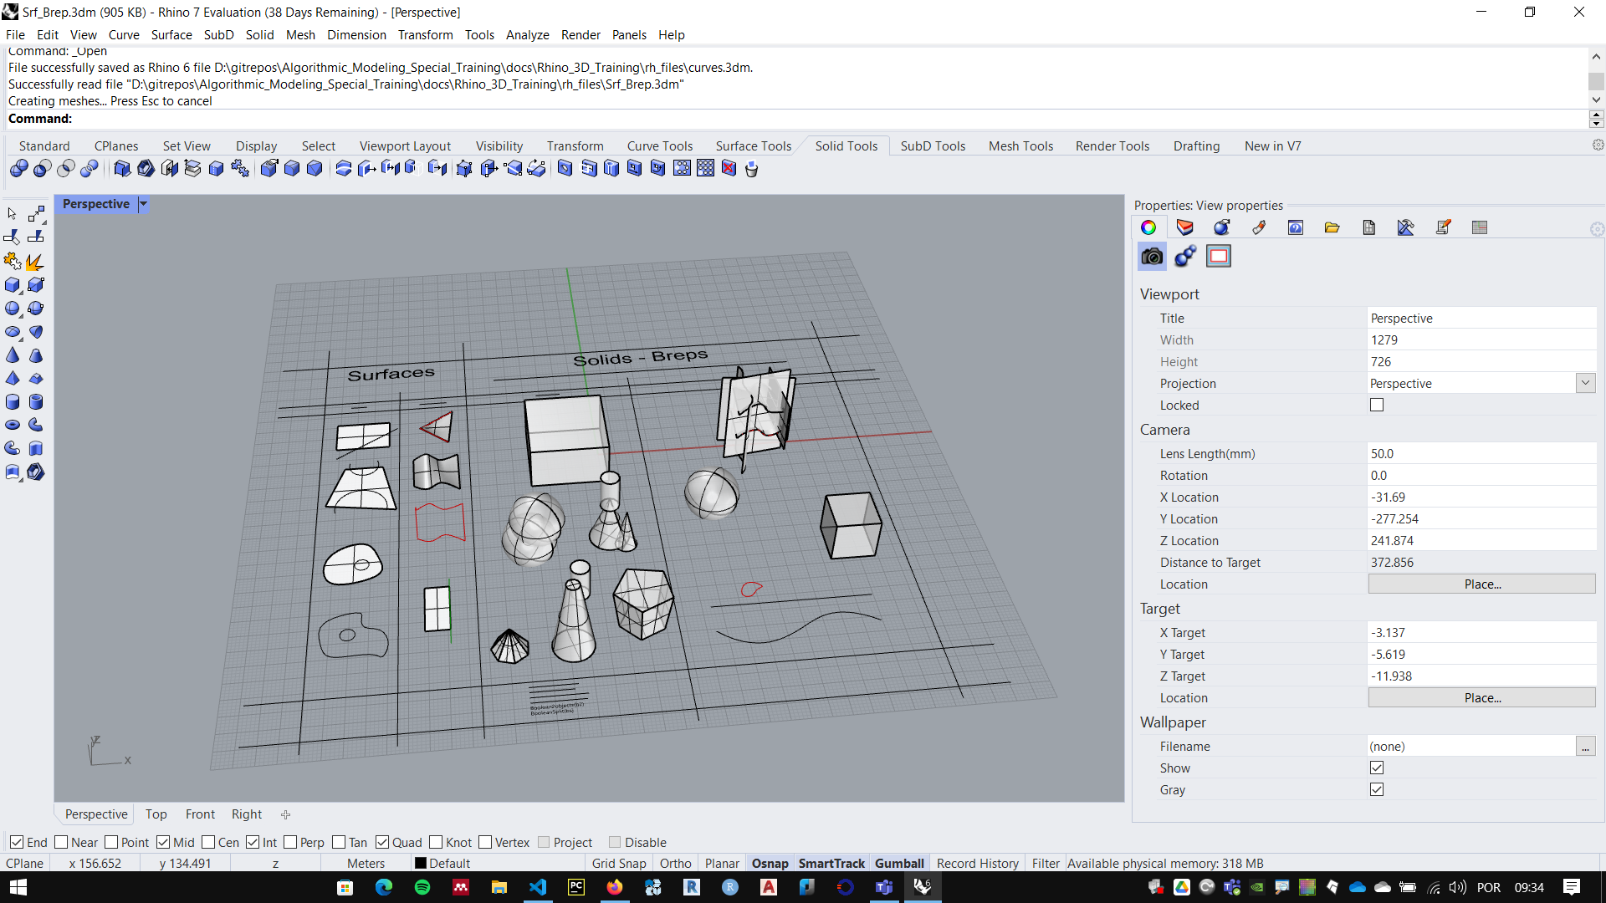
Task: Click the camera Location Place button
Action: (1481, 584)
